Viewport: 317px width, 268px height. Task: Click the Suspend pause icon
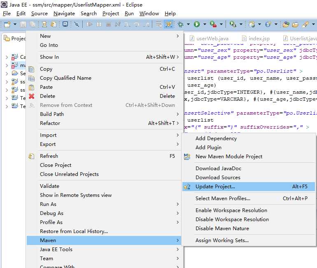coord(99,24)
